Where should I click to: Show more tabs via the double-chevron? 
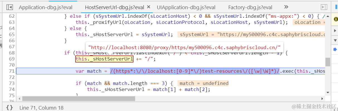point(286,7)
